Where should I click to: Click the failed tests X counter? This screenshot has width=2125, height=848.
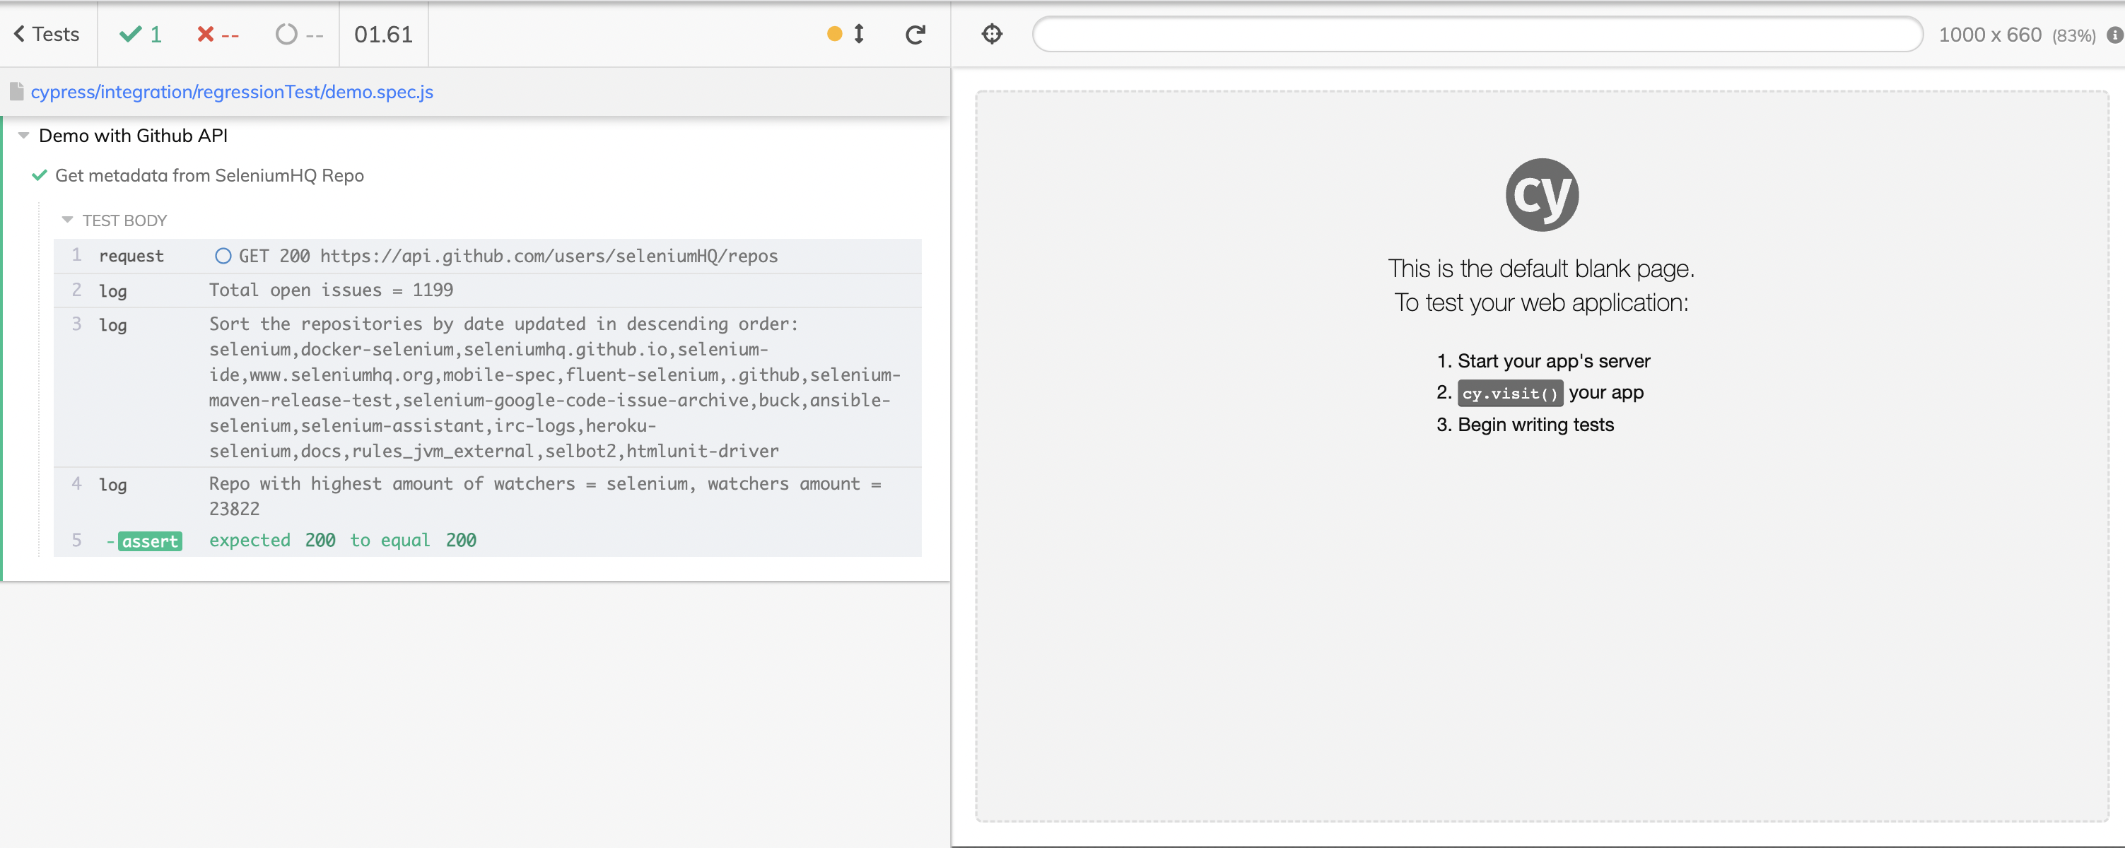[218, 35]
